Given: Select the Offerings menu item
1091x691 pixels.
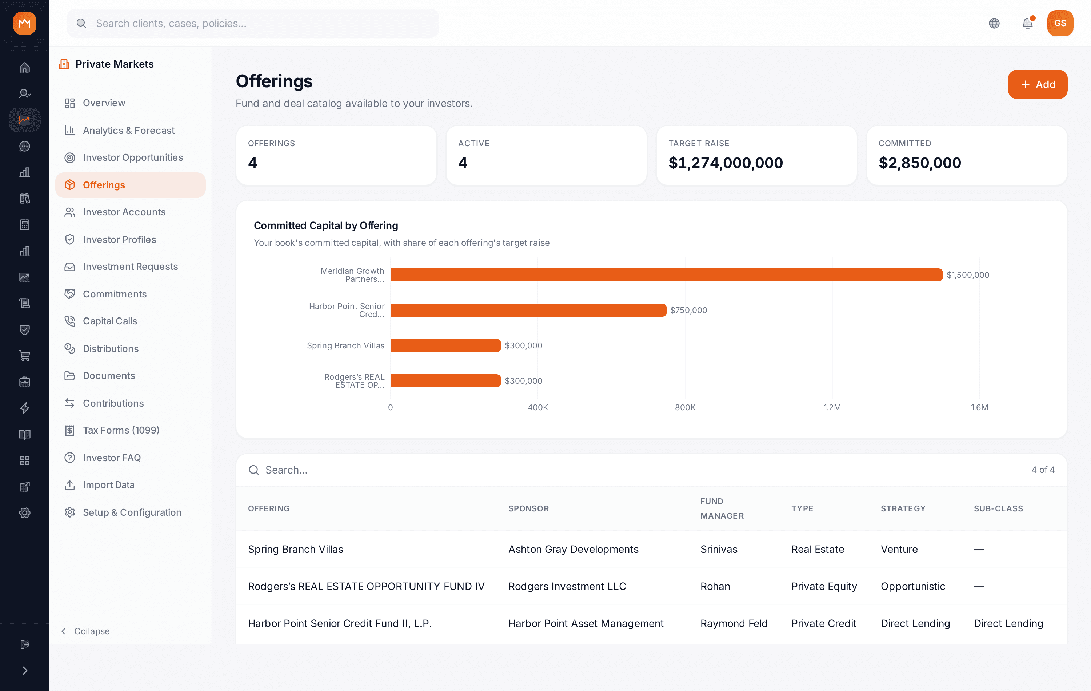Looking at the screenshot, I should (131, 185).
